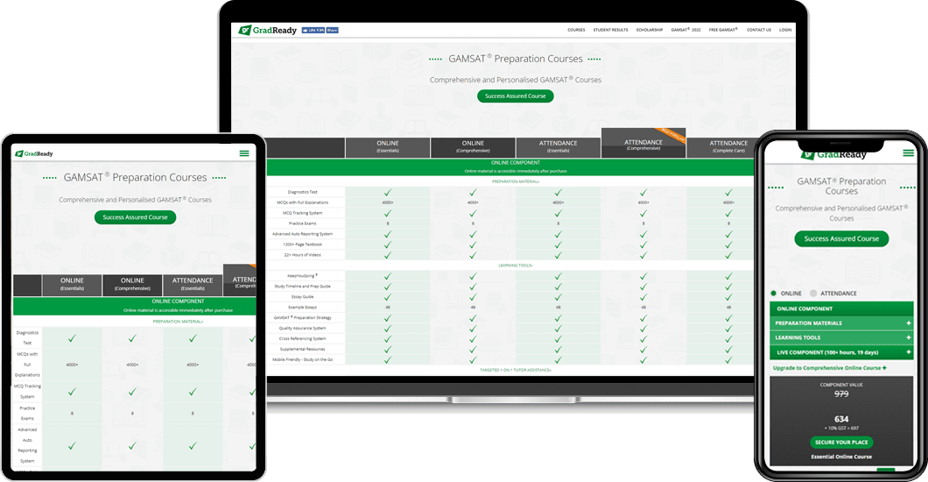Click the 634 price on the phone
928x482 pixels.
tap(841, 419)
